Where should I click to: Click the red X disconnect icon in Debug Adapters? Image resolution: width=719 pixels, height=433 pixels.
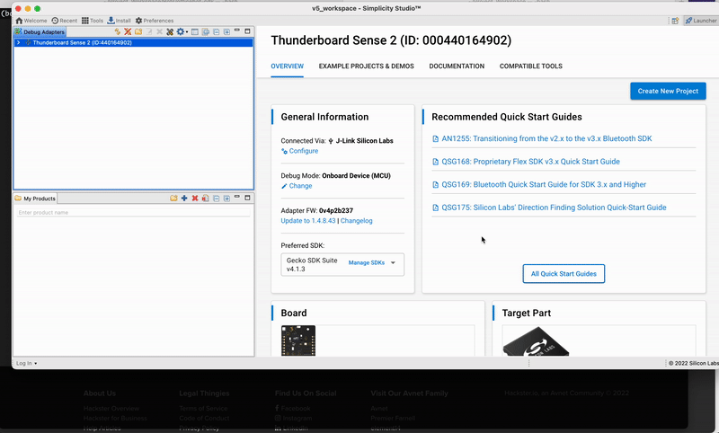pos(128,31)
